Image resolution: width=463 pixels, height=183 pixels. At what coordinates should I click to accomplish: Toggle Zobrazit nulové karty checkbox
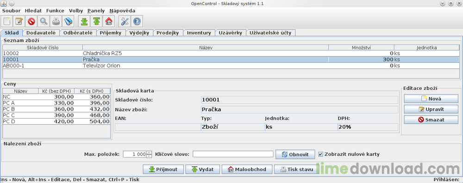pyautogui.click(x=321, y=154)
